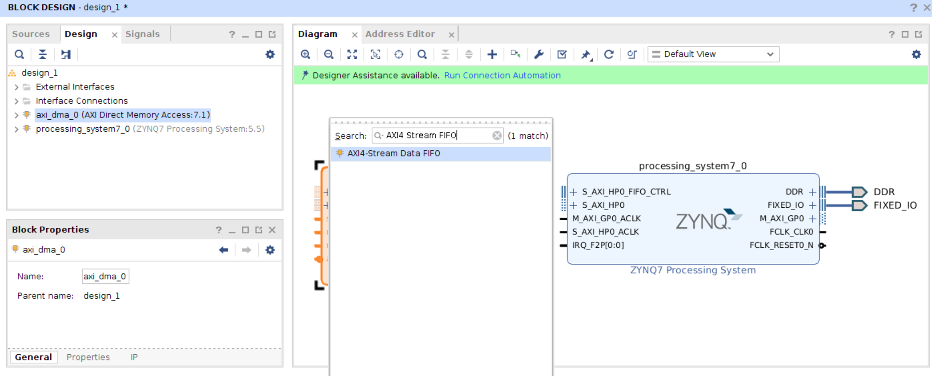The width and height of the screenshot is (932, 376).
Task: Click the ZYNQ7 Processing System label
Action: [x=693, y=270]
